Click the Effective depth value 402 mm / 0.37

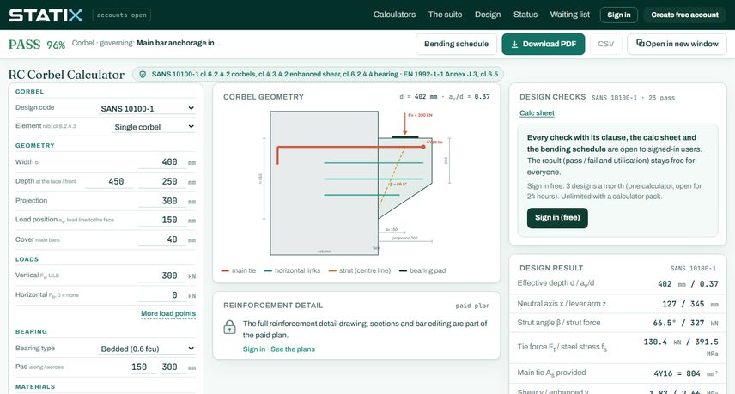click(x=688, y=284)
